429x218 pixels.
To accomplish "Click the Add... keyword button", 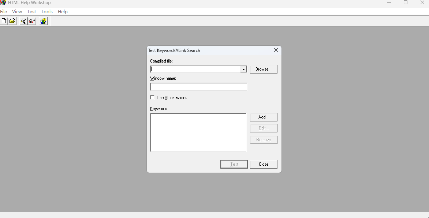I will click(x=264, y=117).
